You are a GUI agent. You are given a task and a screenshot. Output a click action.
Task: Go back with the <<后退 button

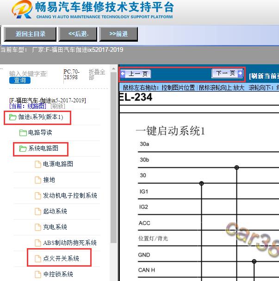78,34
